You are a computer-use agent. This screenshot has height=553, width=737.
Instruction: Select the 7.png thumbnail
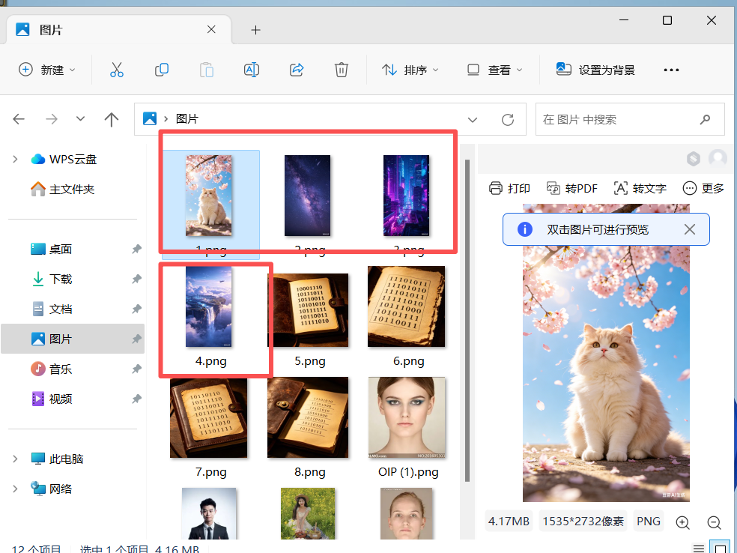(x=209, y=417)
